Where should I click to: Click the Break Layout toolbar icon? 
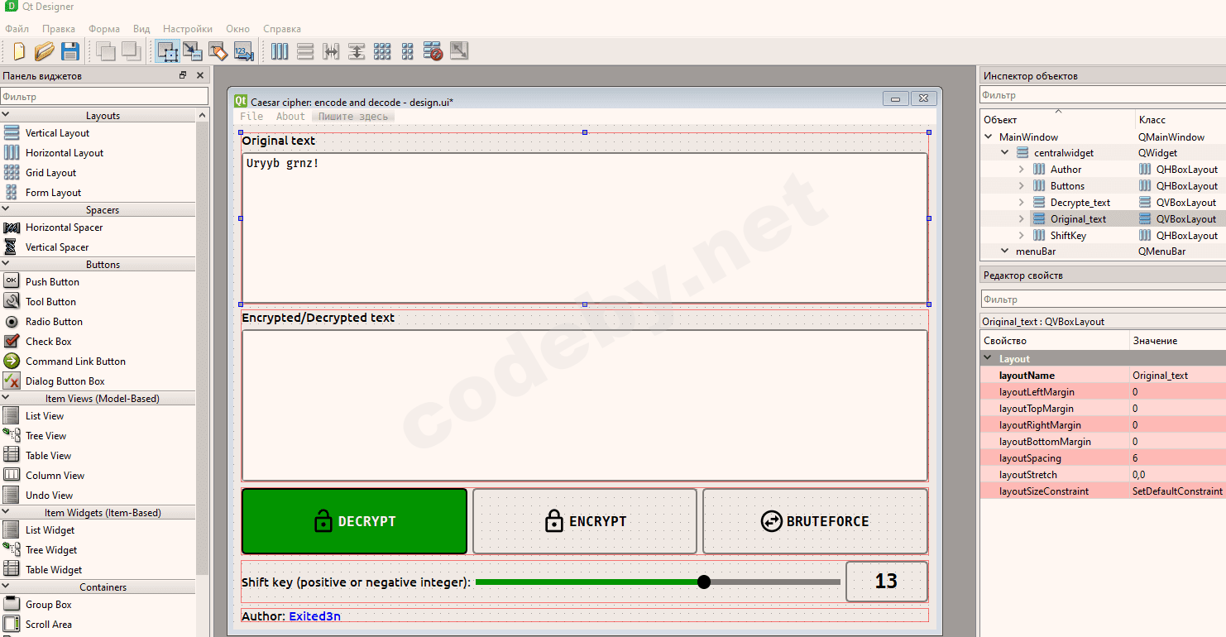pyautogui.click(x=433, y=51)
